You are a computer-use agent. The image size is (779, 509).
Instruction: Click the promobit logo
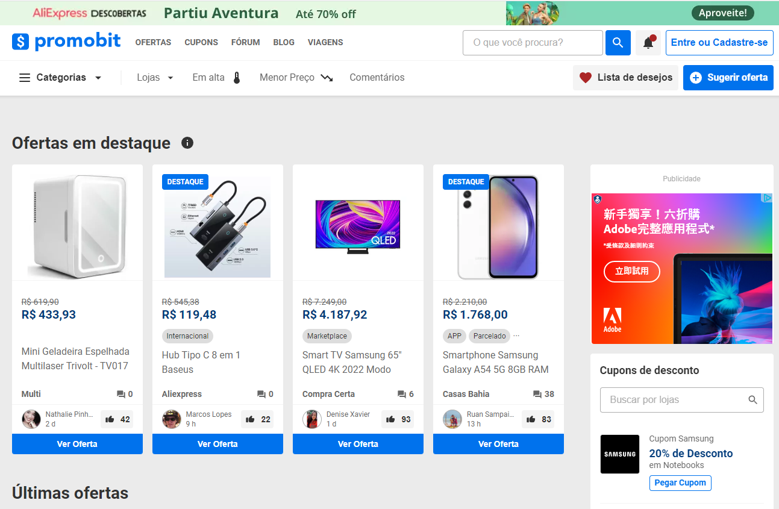pyautogui.click(x=66, y=42)
